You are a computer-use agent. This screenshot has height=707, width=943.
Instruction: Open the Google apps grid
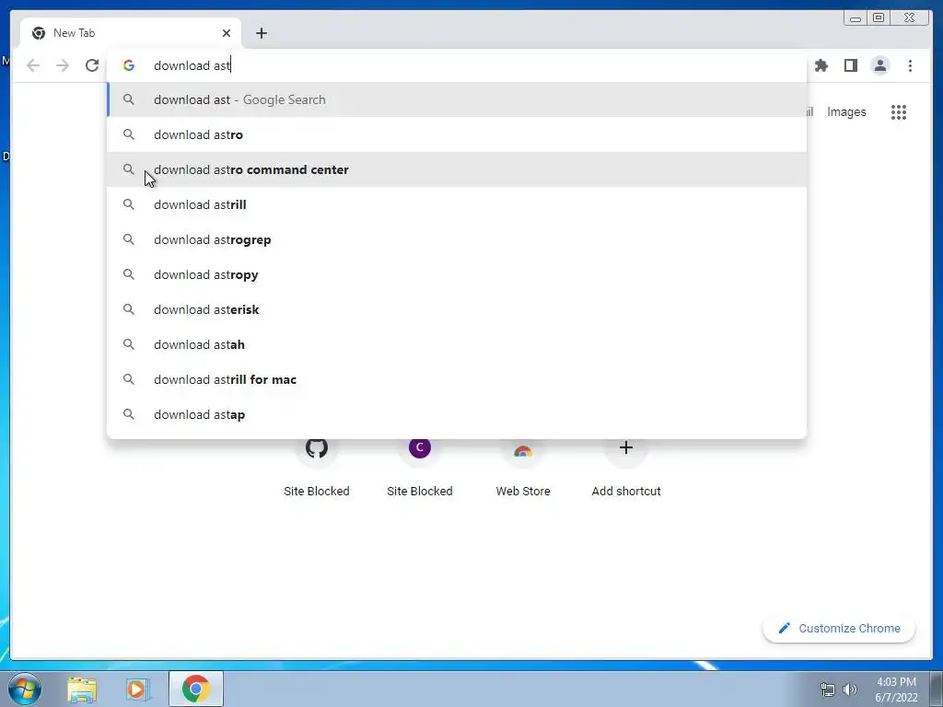[899, 111]
